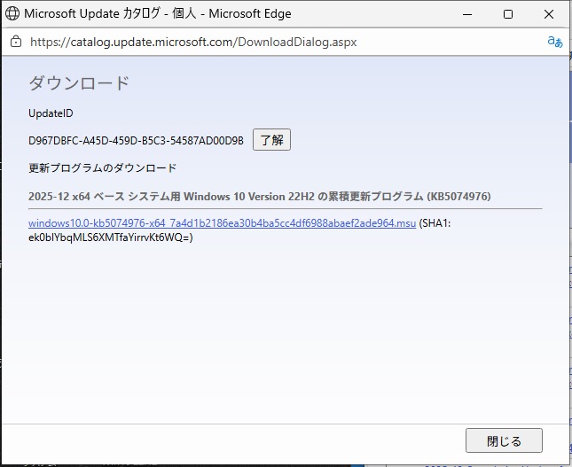This screenshot has width=572, height=467.
Task: Click the ダウンロード heading text
Action: [79, 83]
